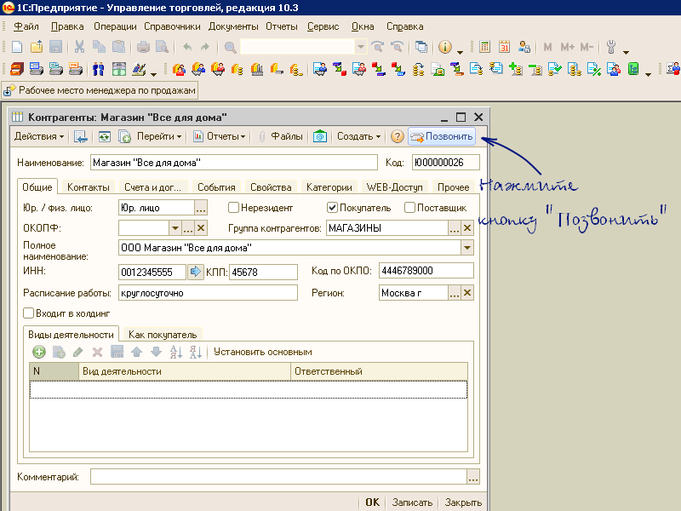Clear the Группа контрагентов field with X
Image resolution: width=681 pixels, height=511 pixels.
[467, 228]
